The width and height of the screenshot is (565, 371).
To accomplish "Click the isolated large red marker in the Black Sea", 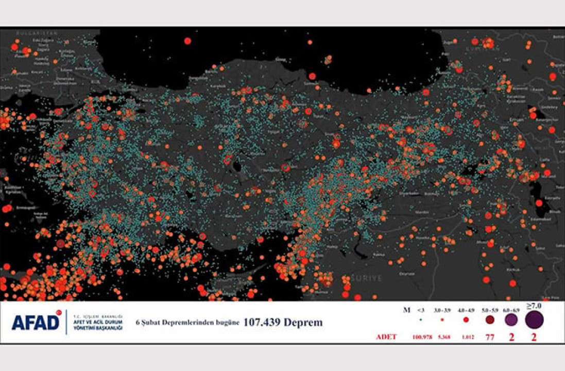I will point(187,41).
